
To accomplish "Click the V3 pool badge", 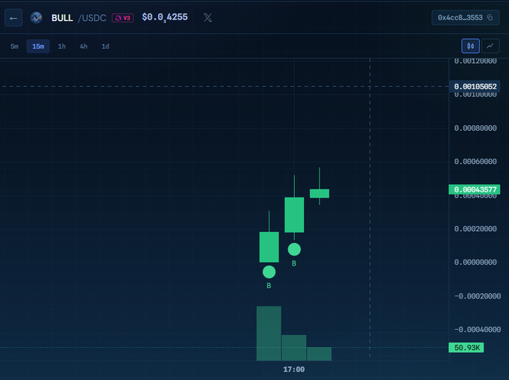I will [123, 18].
